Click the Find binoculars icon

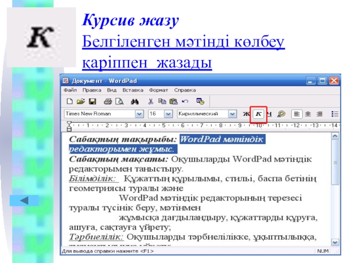coord(135,102)
